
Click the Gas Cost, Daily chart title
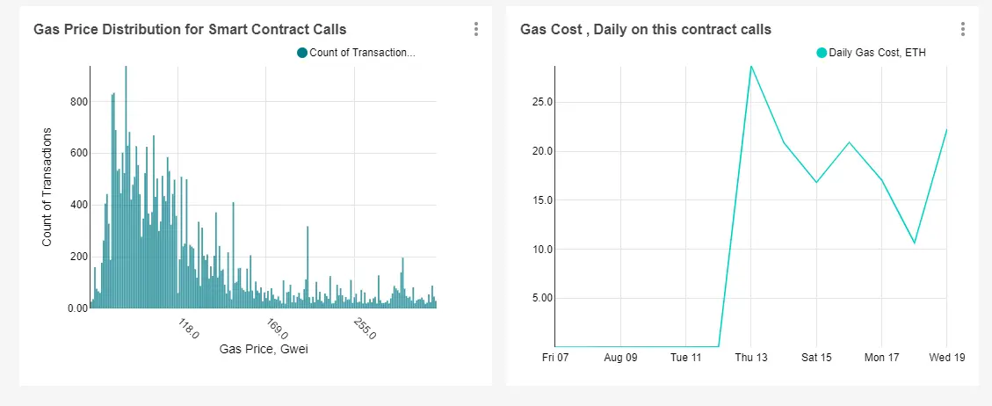click(646, 29)
